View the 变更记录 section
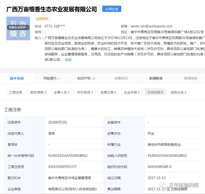Screen dimensions: 205x194 click(x=108, y=92)
